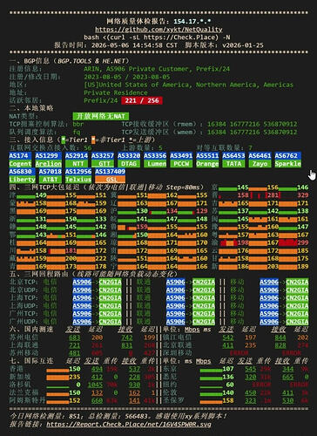Click the AS6762 Sparkle badge

287,160
